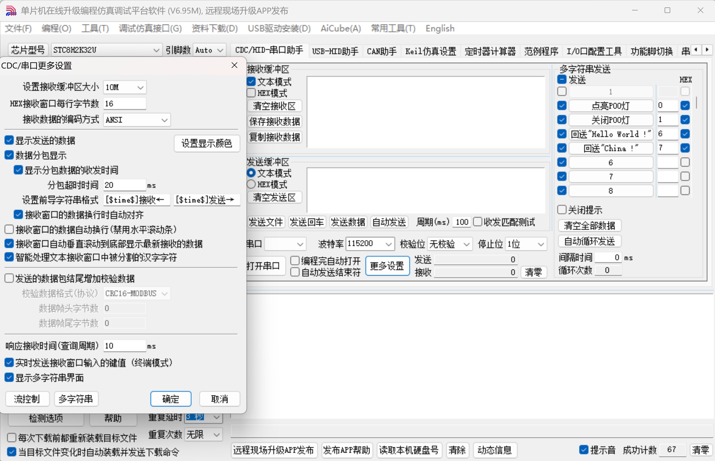
Task: Click 自动循环发送 button
Action: point(589,241)
